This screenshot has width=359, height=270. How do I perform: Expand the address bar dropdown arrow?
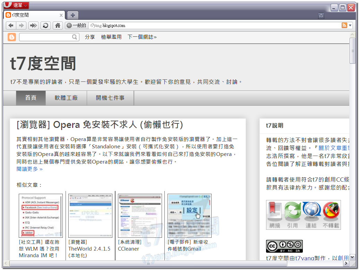coord(350,25)
